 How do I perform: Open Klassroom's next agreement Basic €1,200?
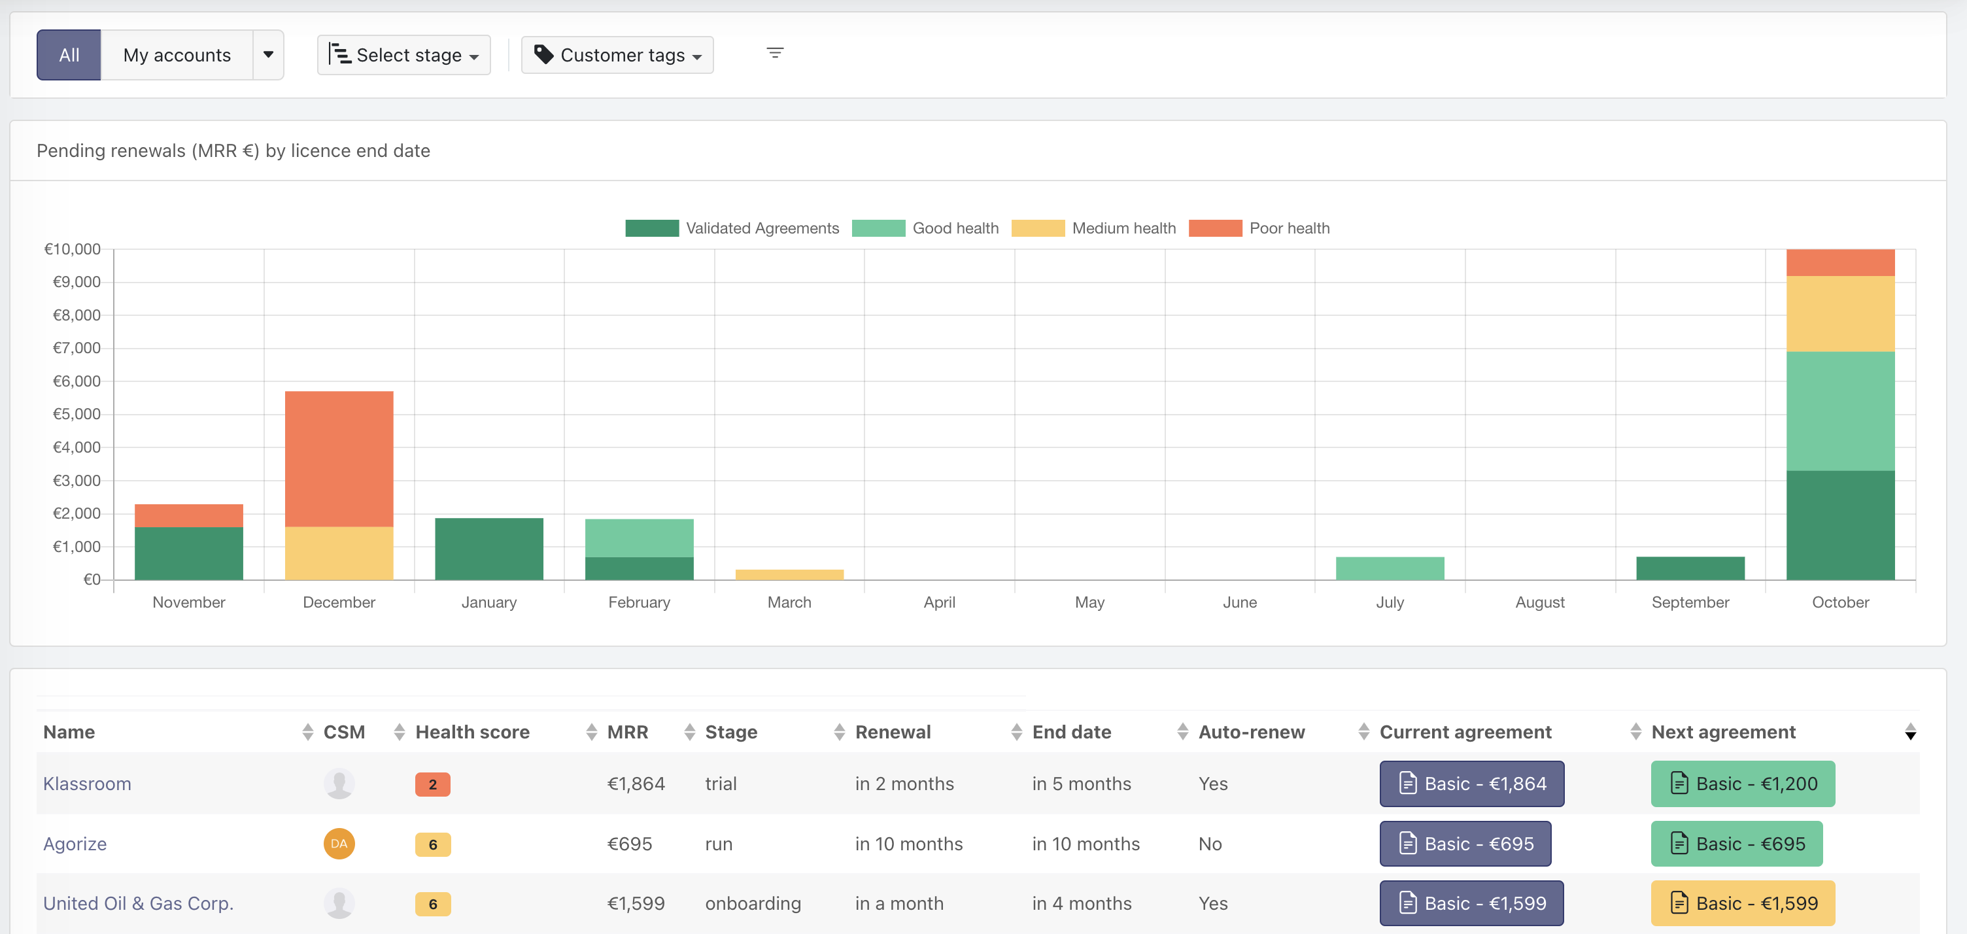(1743, 784)
